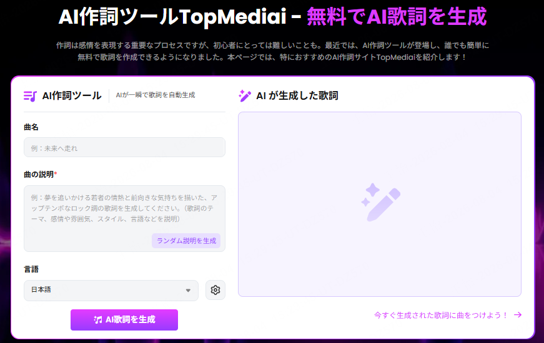Viewport: 544px width, 343px height.
Task: Click the AI作詞ツール panel heading
Action: tap(72, 95)
